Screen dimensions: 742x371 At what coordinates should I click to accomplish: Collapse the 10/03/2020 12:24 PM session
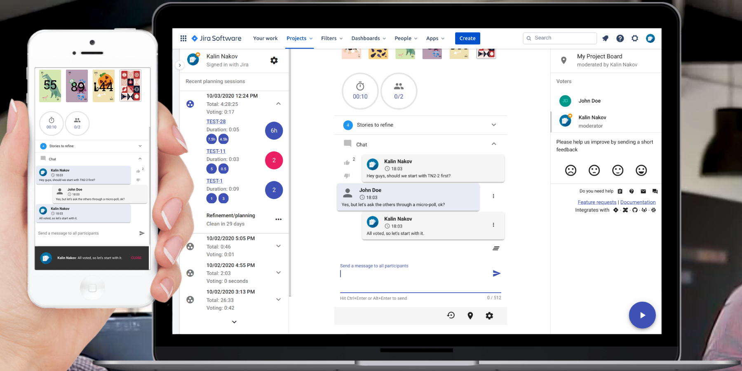click(279, 104)
